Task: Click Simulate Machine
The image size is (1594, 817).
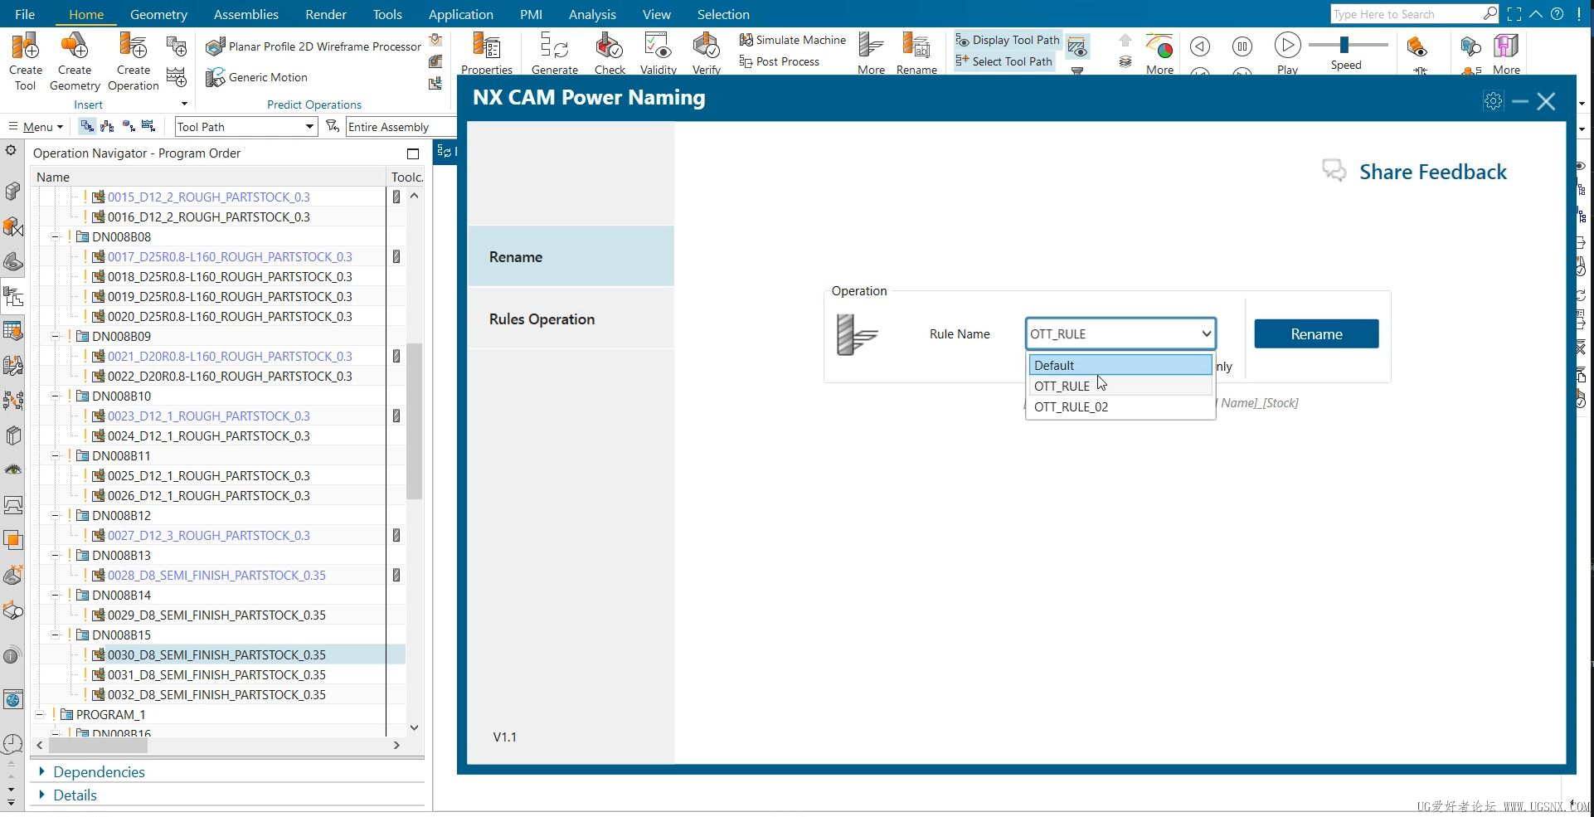Action: pos(792,40)
